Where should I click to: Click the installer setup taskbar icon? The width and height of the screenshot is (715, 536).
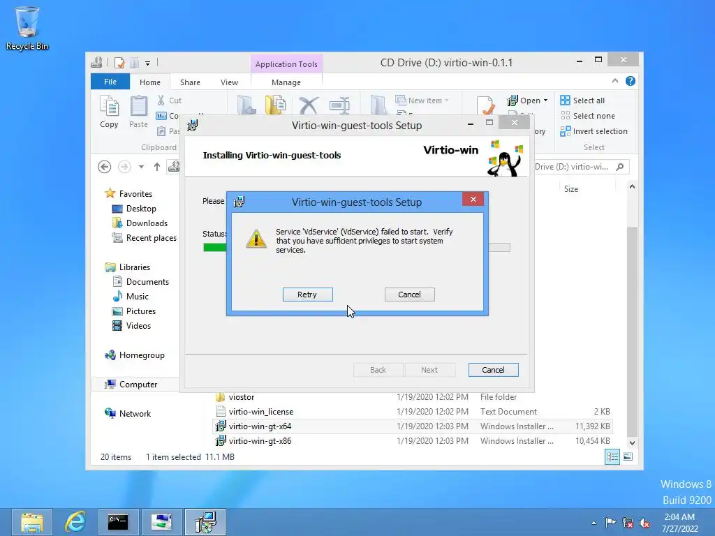coord(205,522)
